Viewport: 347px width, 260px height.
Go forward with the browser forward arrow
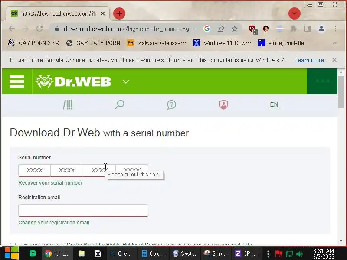click(26, 29)
